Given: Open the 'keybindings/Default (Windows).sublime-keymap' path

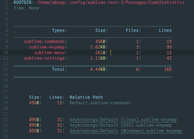Looking at the screenshot, I should (126, 131).
